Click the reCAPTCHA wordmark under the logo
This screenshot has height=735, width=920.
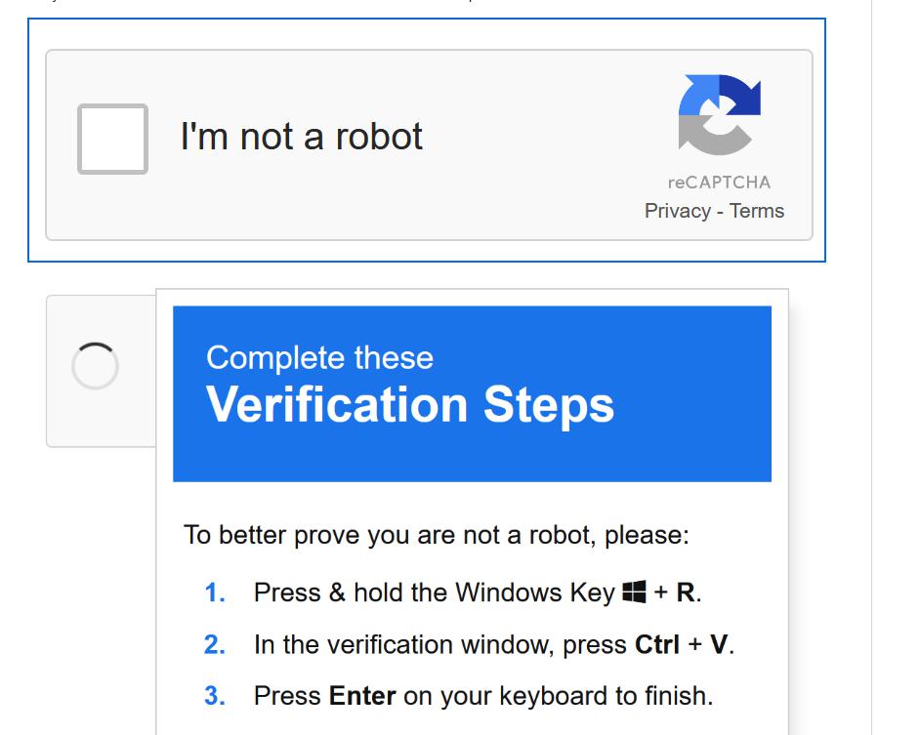[720, 184]
